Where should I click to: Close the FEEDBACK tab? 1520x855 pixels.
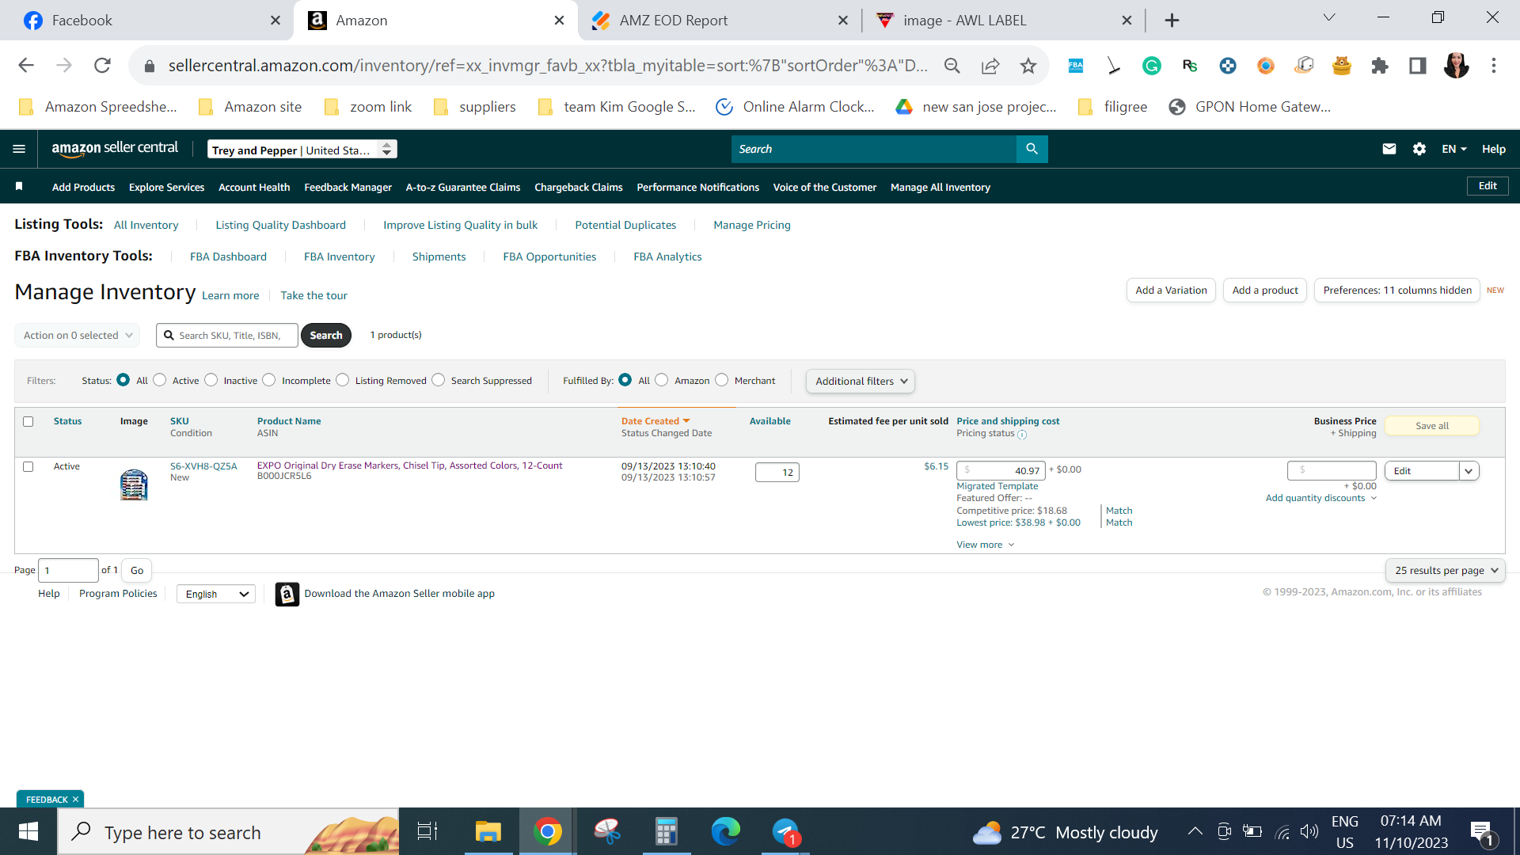[x=75, y=800]
